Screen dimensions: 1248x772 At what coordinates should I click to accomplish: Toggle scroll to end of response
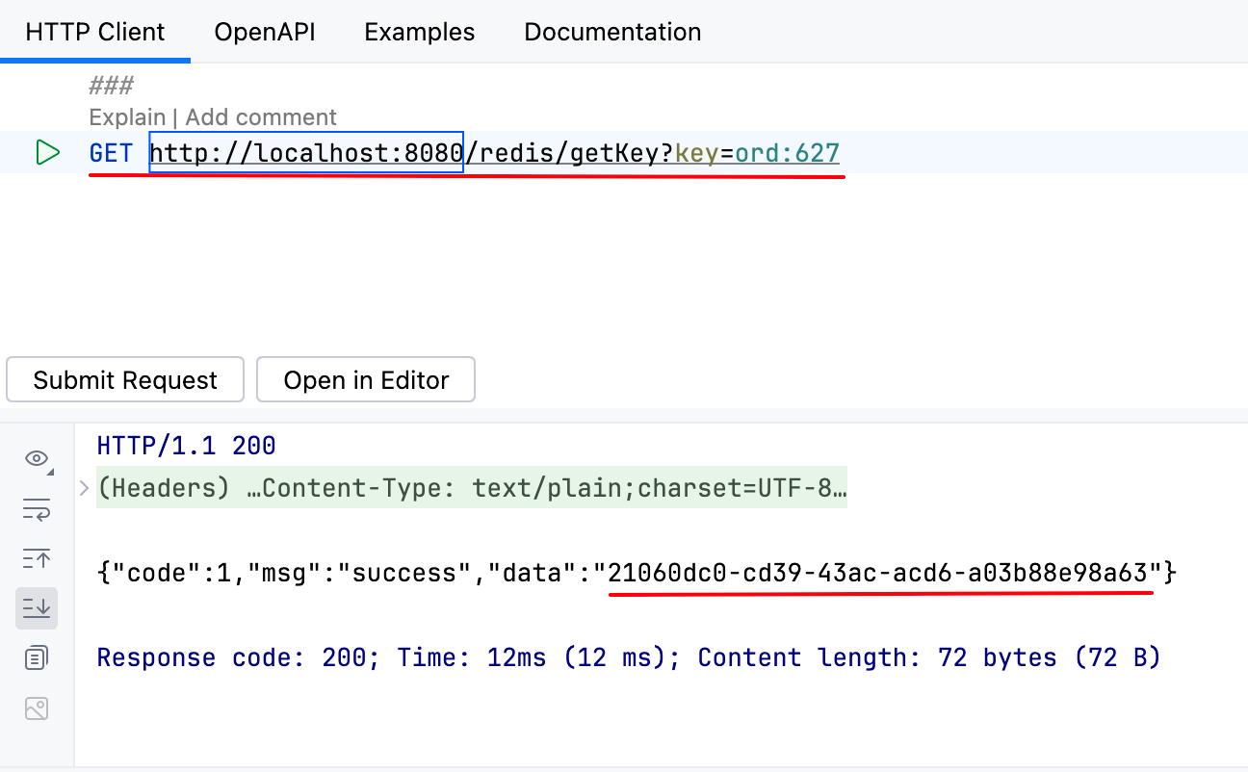coord(37,608)
